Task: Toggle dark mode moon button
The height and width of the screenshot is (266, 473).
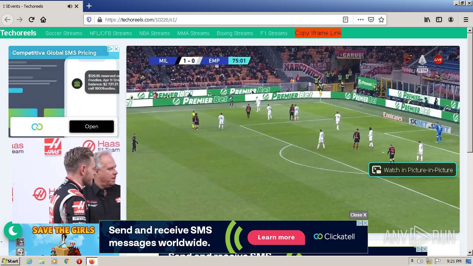Action: 13,231
